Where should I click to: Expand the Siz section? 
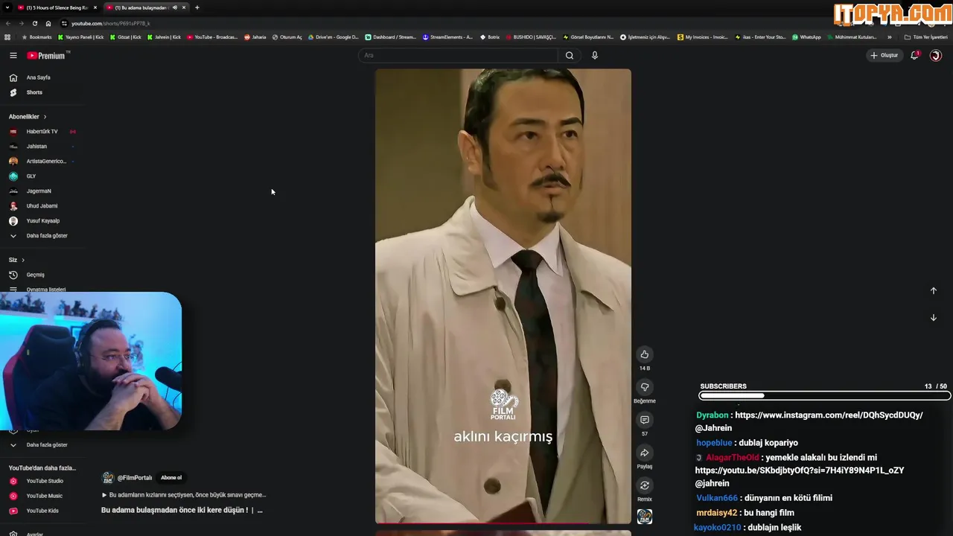pos(16,260)
